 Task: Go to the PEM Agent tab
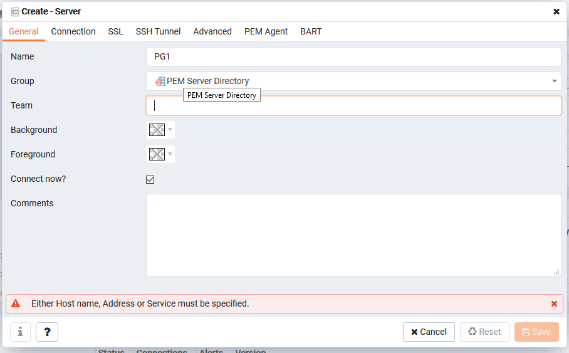coord(266,31)
